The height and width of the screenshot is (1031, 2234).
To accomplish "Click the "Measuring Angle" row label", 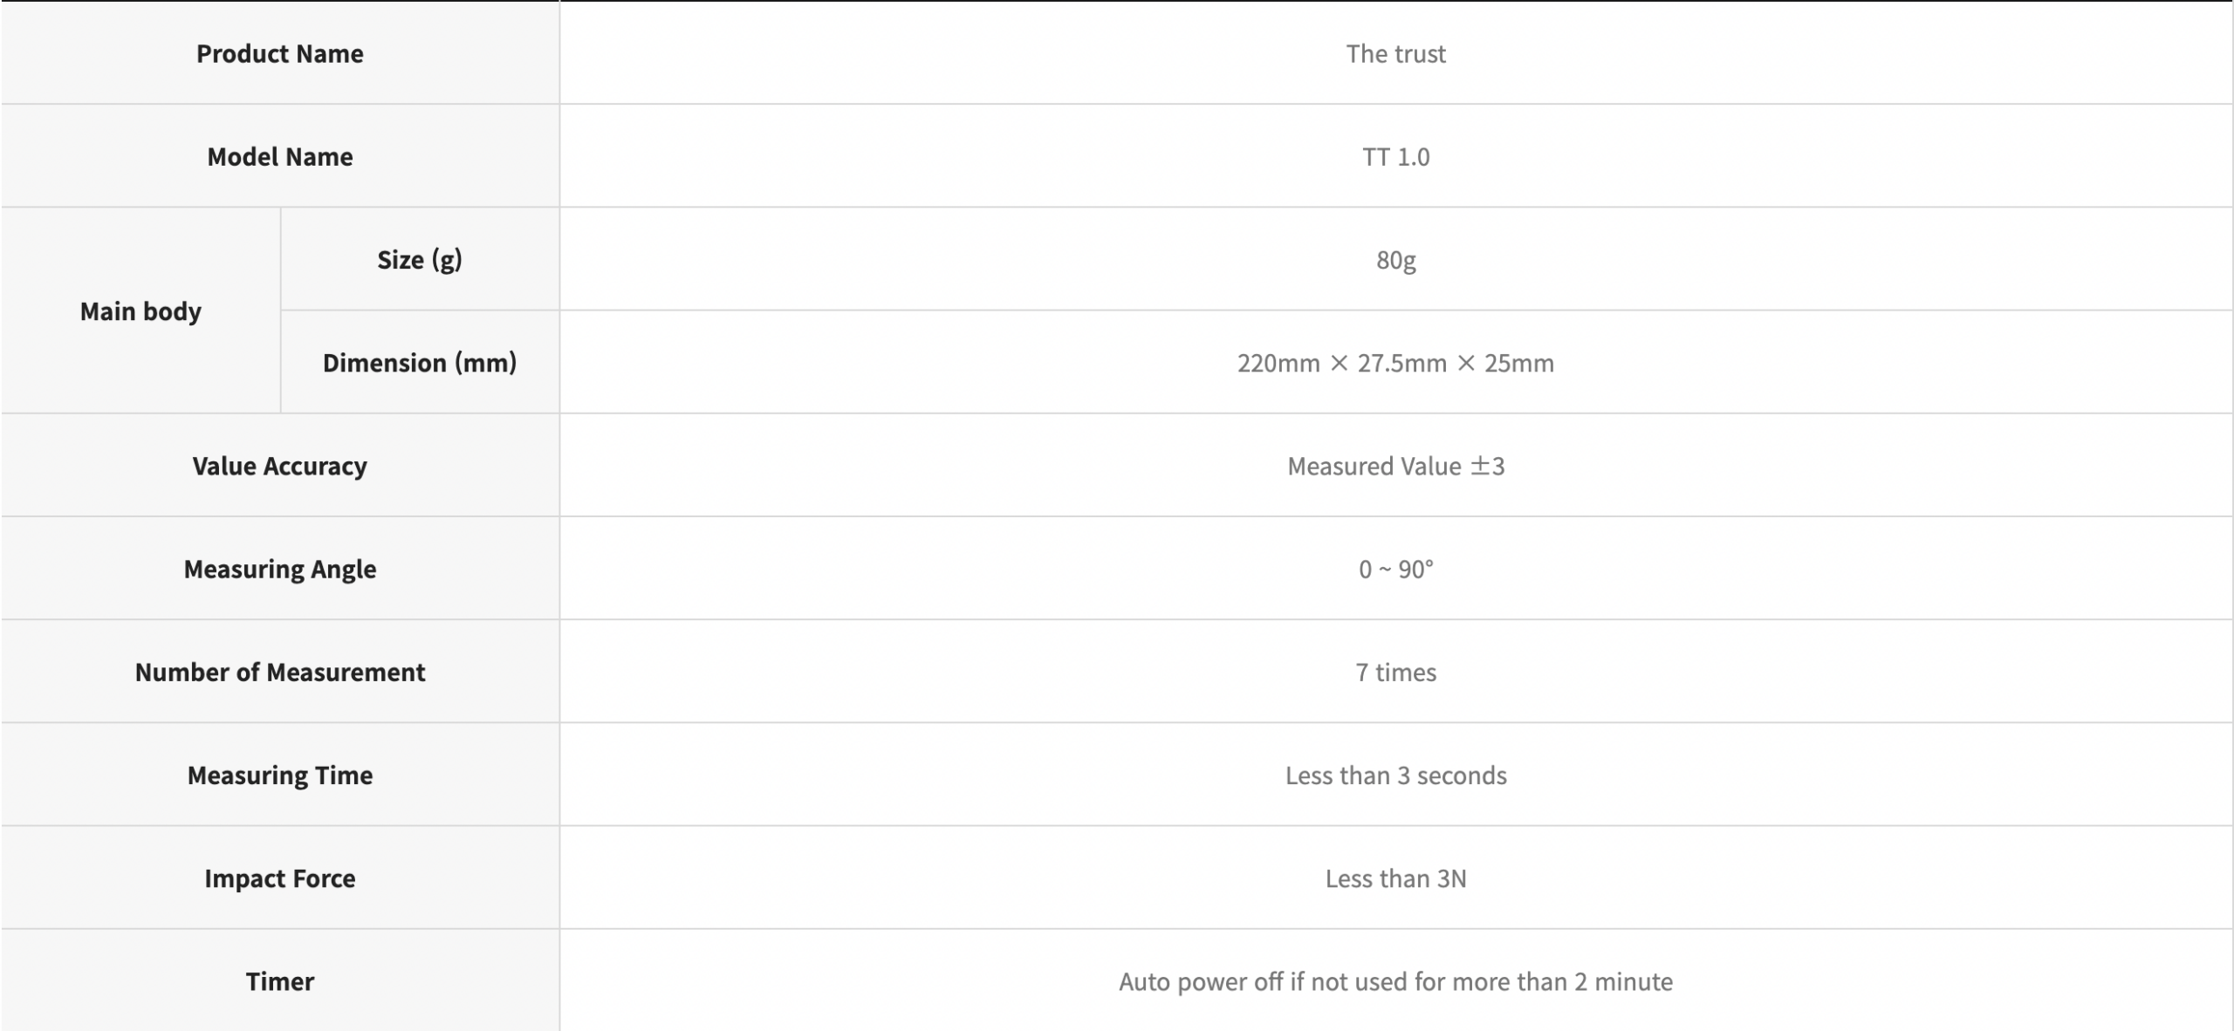I will tap(279, 569).
